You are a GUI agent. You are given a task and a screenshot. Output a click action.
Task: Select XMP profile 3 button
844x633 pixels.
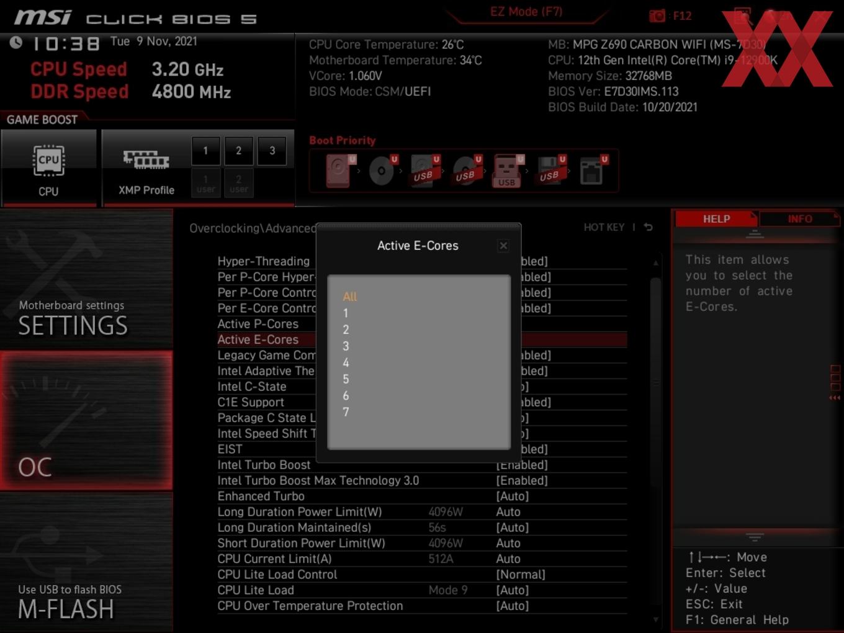272,151
